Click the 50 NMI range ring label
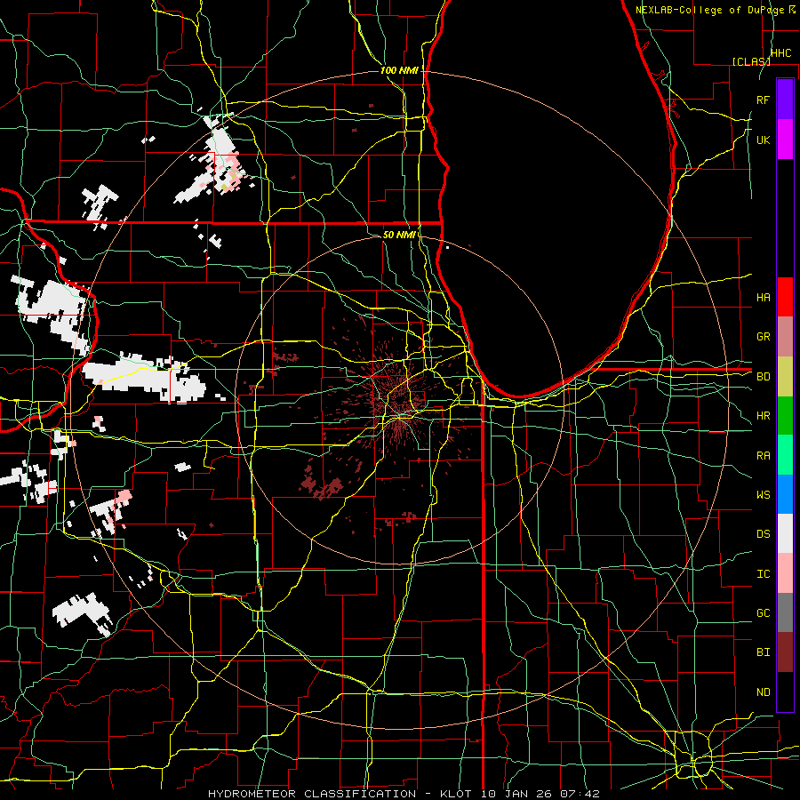Viewport: 800px width, 800px height. [x=399, y=235]
